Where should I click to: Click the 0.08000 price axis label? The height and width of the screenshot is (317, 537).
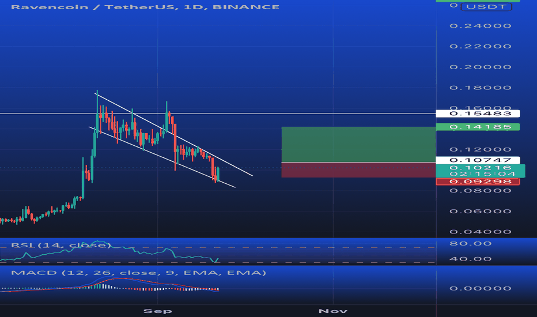(x=481, y=191)
